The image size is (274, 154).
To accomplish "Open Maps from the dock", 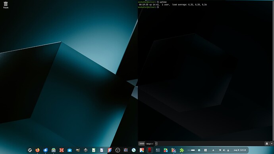I will (x=142, y=150).
